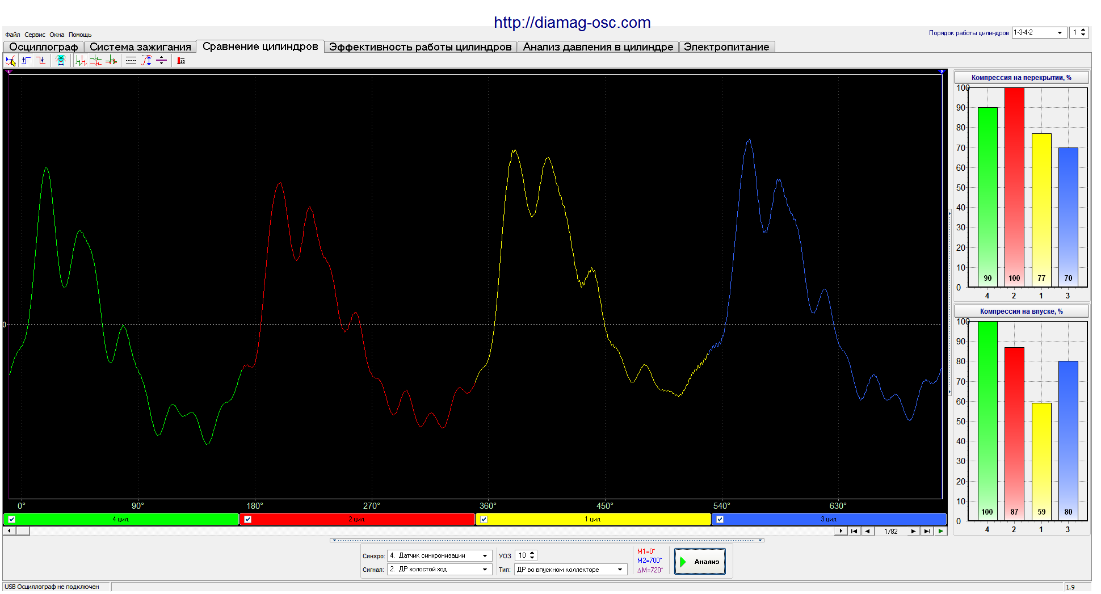The image size is (1101, 594).
Task: Click the red 2 цил. legend bar
Action: 357,519
